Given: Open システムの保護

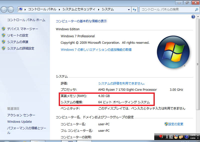Looking at the screenshot, I should [18, 42].
